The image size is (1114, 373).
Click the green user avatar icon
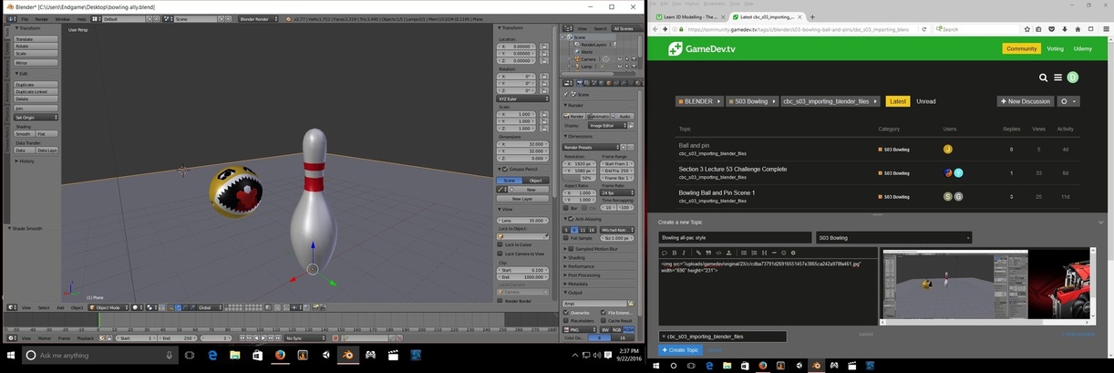tap(1073, 78)
